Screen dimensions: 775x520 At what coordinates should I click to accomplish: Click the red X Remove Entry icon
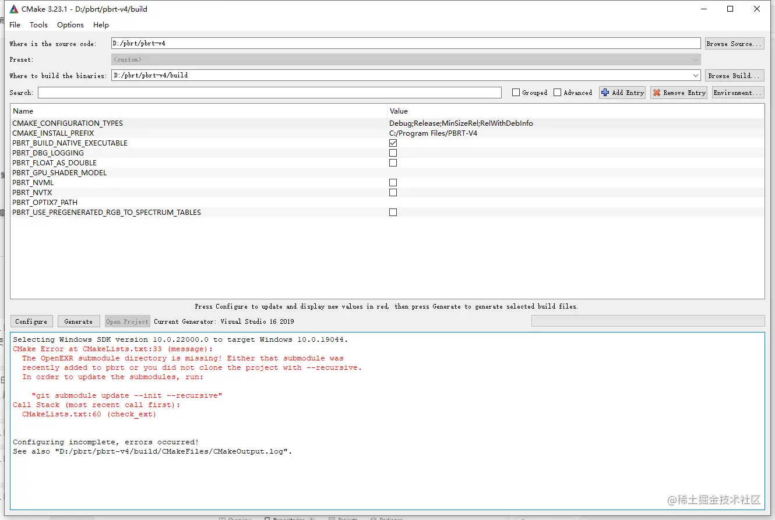click(657, 93)
